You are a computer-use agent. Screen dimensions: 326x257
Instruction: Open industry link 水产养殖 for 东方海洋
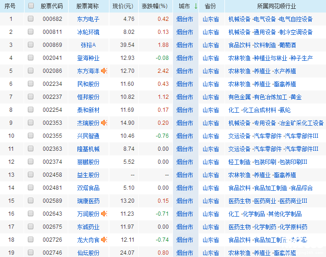[x=285, y=71]
